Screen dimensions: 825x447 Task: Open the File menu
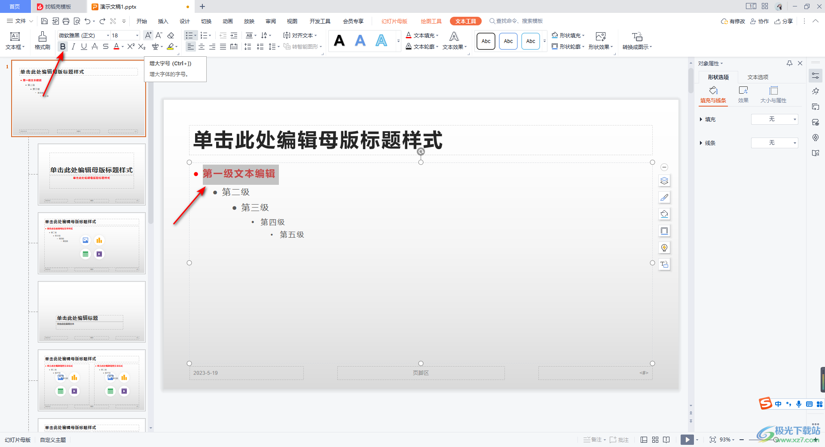(20, 21)
